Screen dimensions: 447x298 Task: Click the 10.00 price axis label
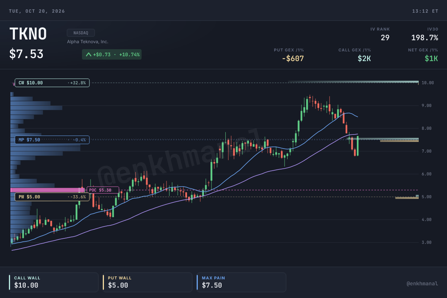point(428,83)
